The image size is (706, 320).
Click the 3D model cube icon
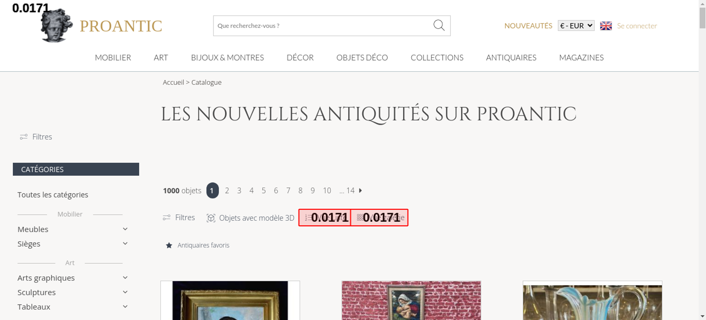pyautogui.click(x=211, y=218)
